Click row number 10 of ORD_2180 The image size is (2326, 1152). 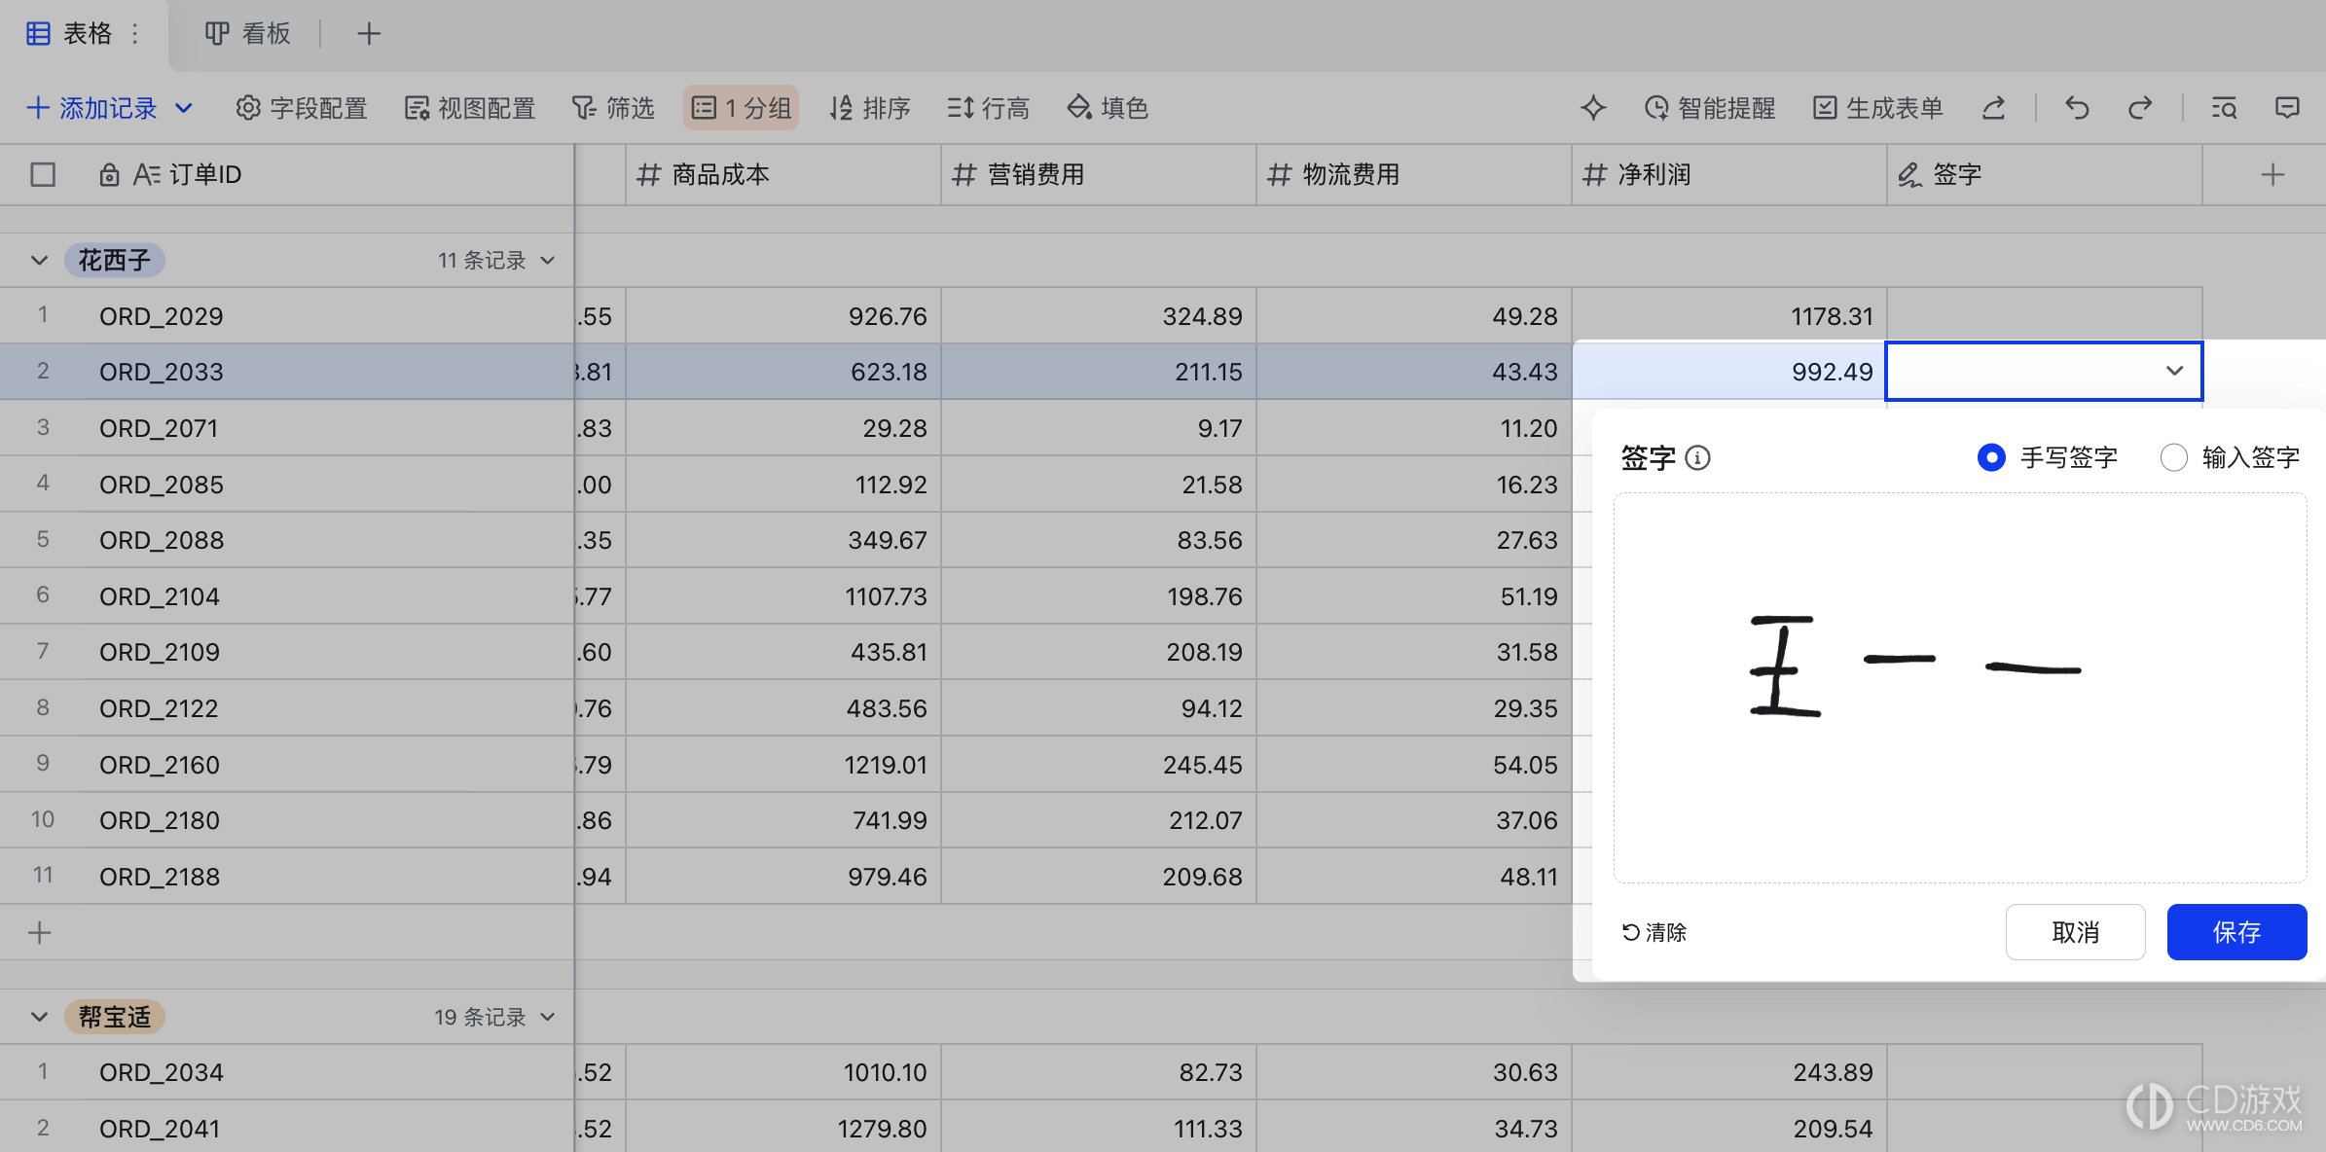coord(43,820)
